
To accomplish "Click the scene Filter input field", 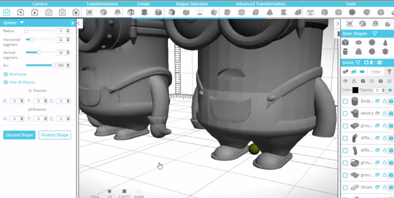I will click(x=376, y=72).
